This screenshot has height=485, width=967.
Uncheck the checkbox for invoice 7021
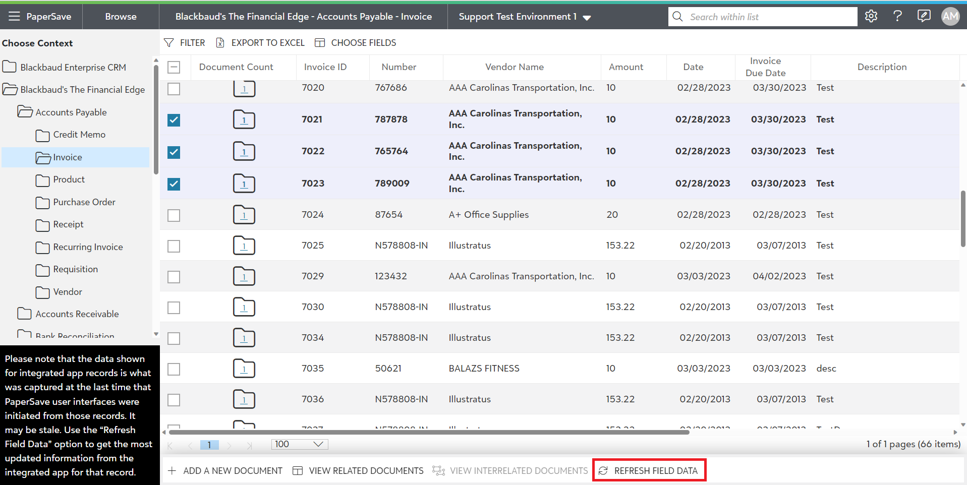click(174, 120)
